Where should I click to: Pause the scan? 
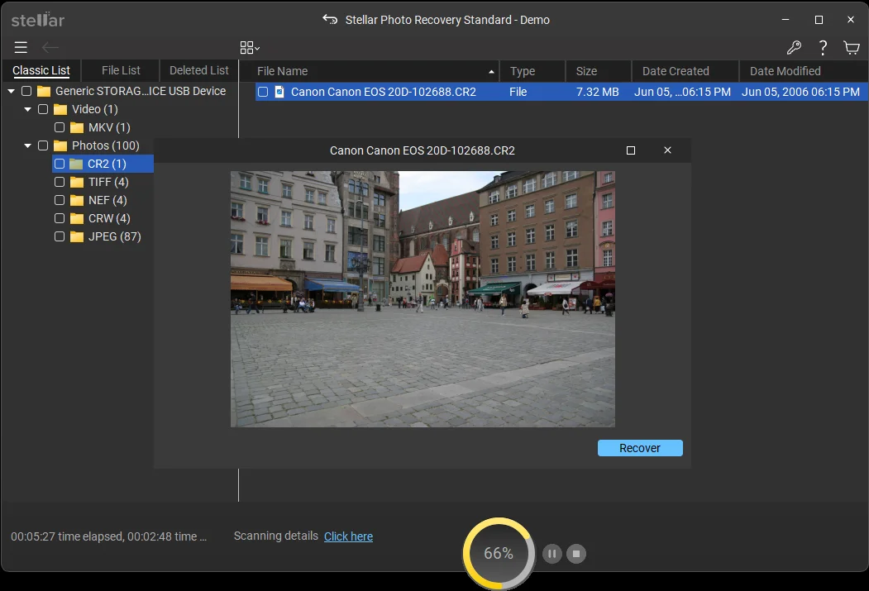click(x=552, y=553)
